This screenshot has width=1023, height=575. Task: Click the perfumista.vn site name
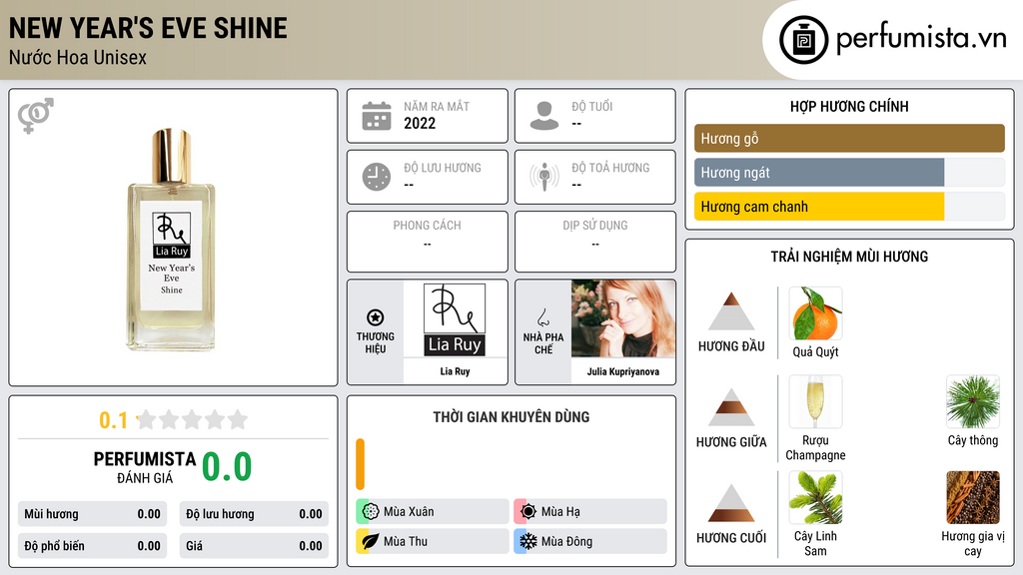coord(921,38)
